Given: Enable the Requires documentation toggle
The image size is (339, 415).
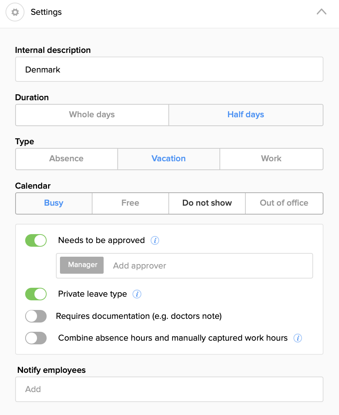Looking at the screenshot, I should [36, 316].
